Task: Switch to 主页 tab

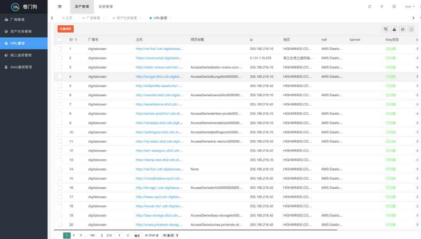Action: pos(67,18)
